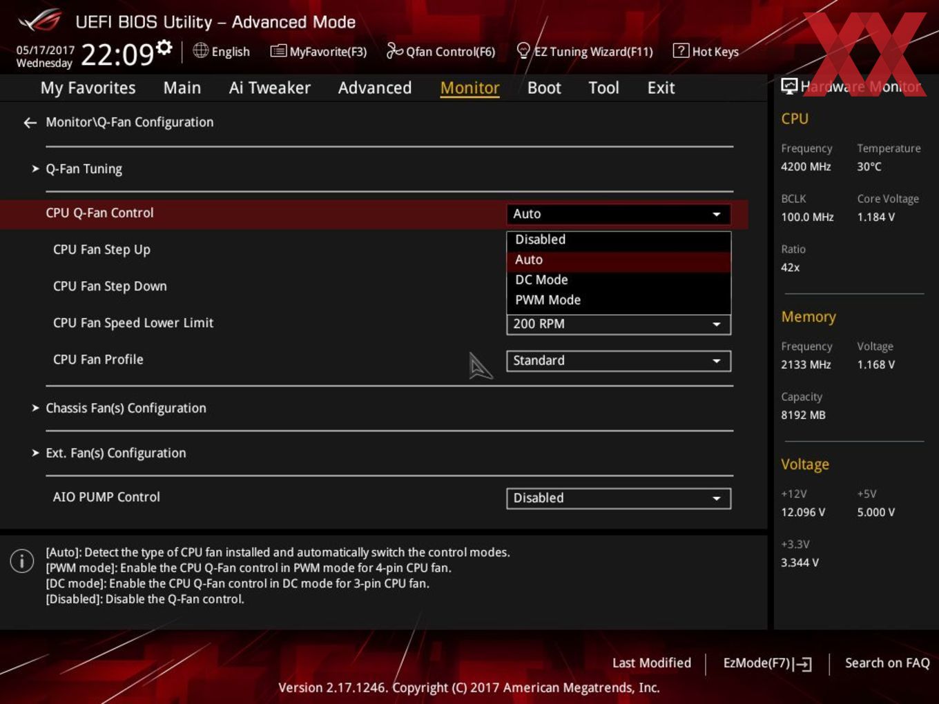Open Qfan Control fan icon
939x704 pixels.
(394, 50)
